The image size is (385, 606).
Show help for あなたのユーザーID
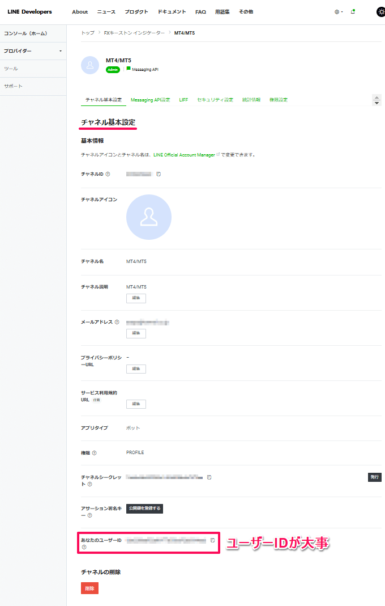(x=84, y=547)
